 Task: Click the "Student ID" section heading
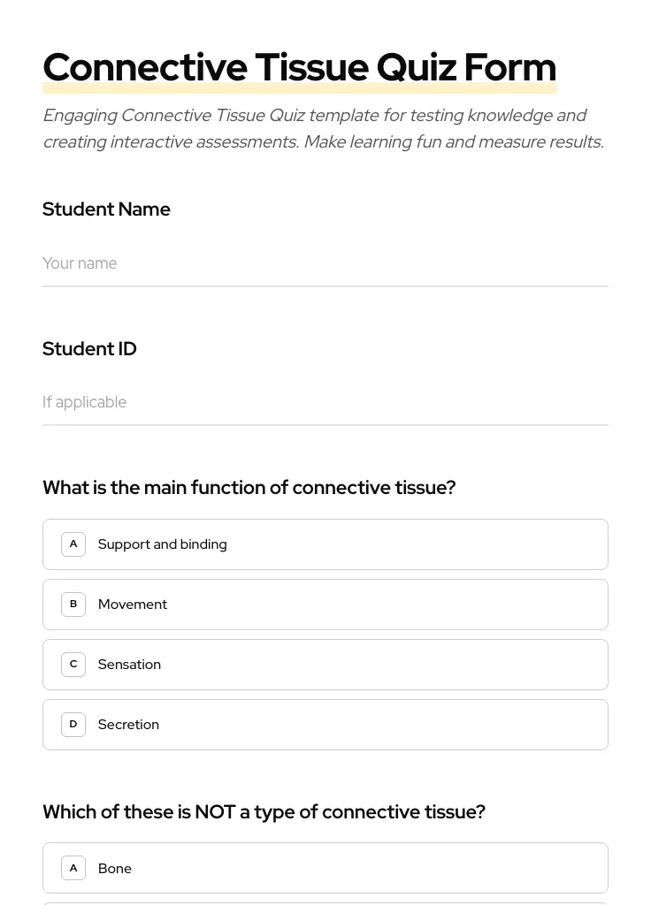click(x=89, y=348)
